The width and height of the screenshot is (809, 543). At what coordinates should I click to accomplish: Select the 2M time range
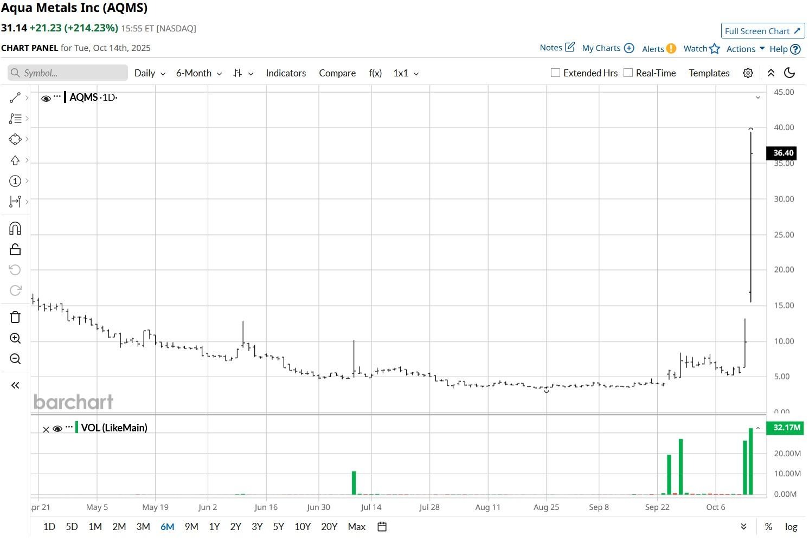(x=119, y=527)
